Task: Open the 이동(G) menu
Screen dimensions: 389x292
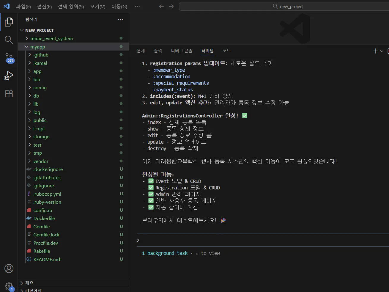Action: [x=119, y=7]
